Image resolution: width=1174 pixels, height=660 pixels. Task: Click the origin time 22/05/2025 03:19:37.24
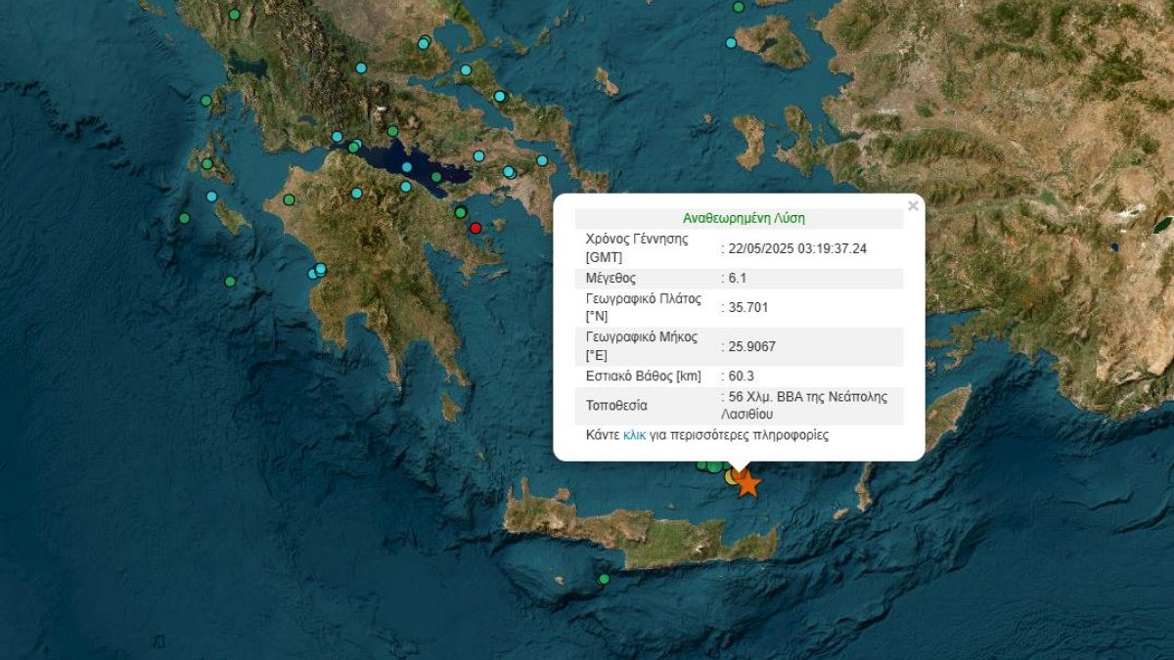[x=796, y=248]
